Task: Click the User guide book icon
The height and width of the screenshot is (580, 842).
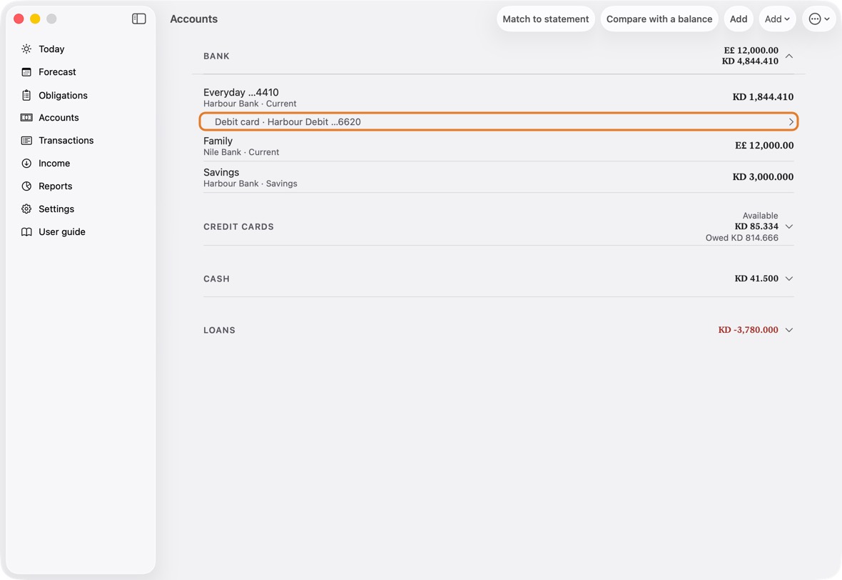Action: [26, 231]
